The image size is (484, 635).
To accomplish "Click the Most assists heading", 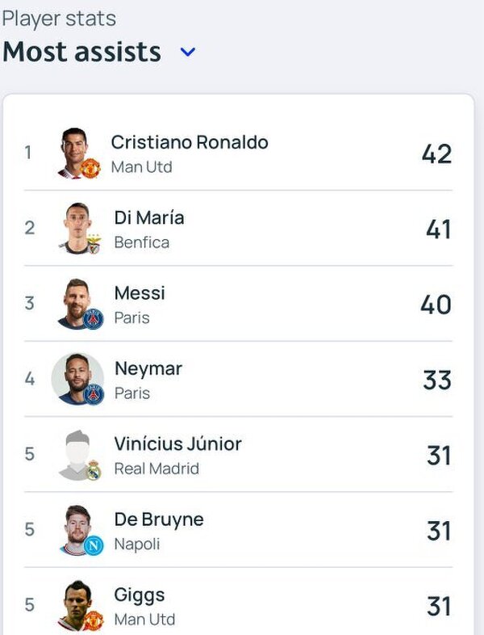I will click(82, 52).
